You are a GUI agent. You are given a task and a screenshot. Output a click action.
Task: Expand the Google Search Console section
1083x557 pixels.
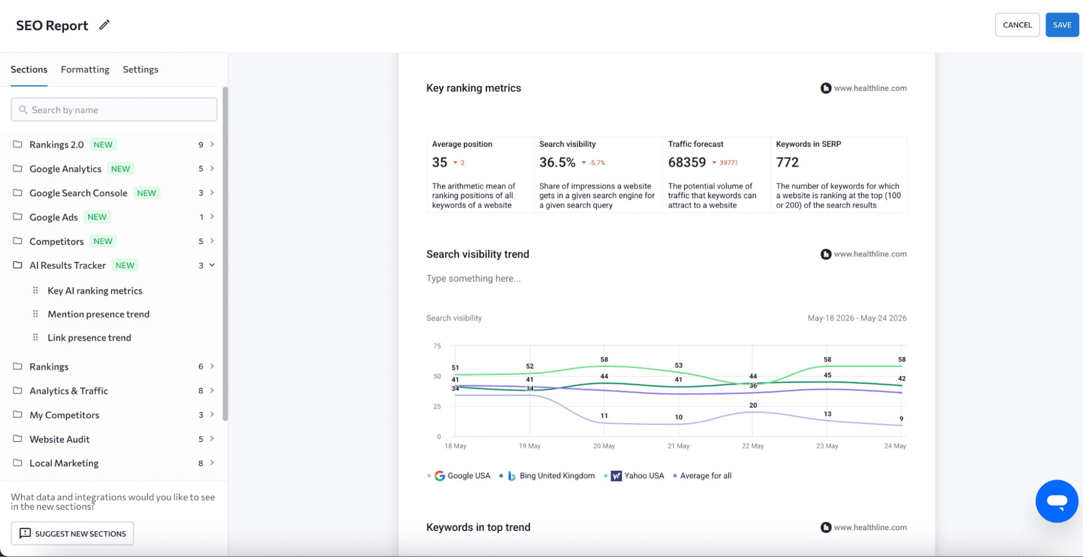click(212, 192)
